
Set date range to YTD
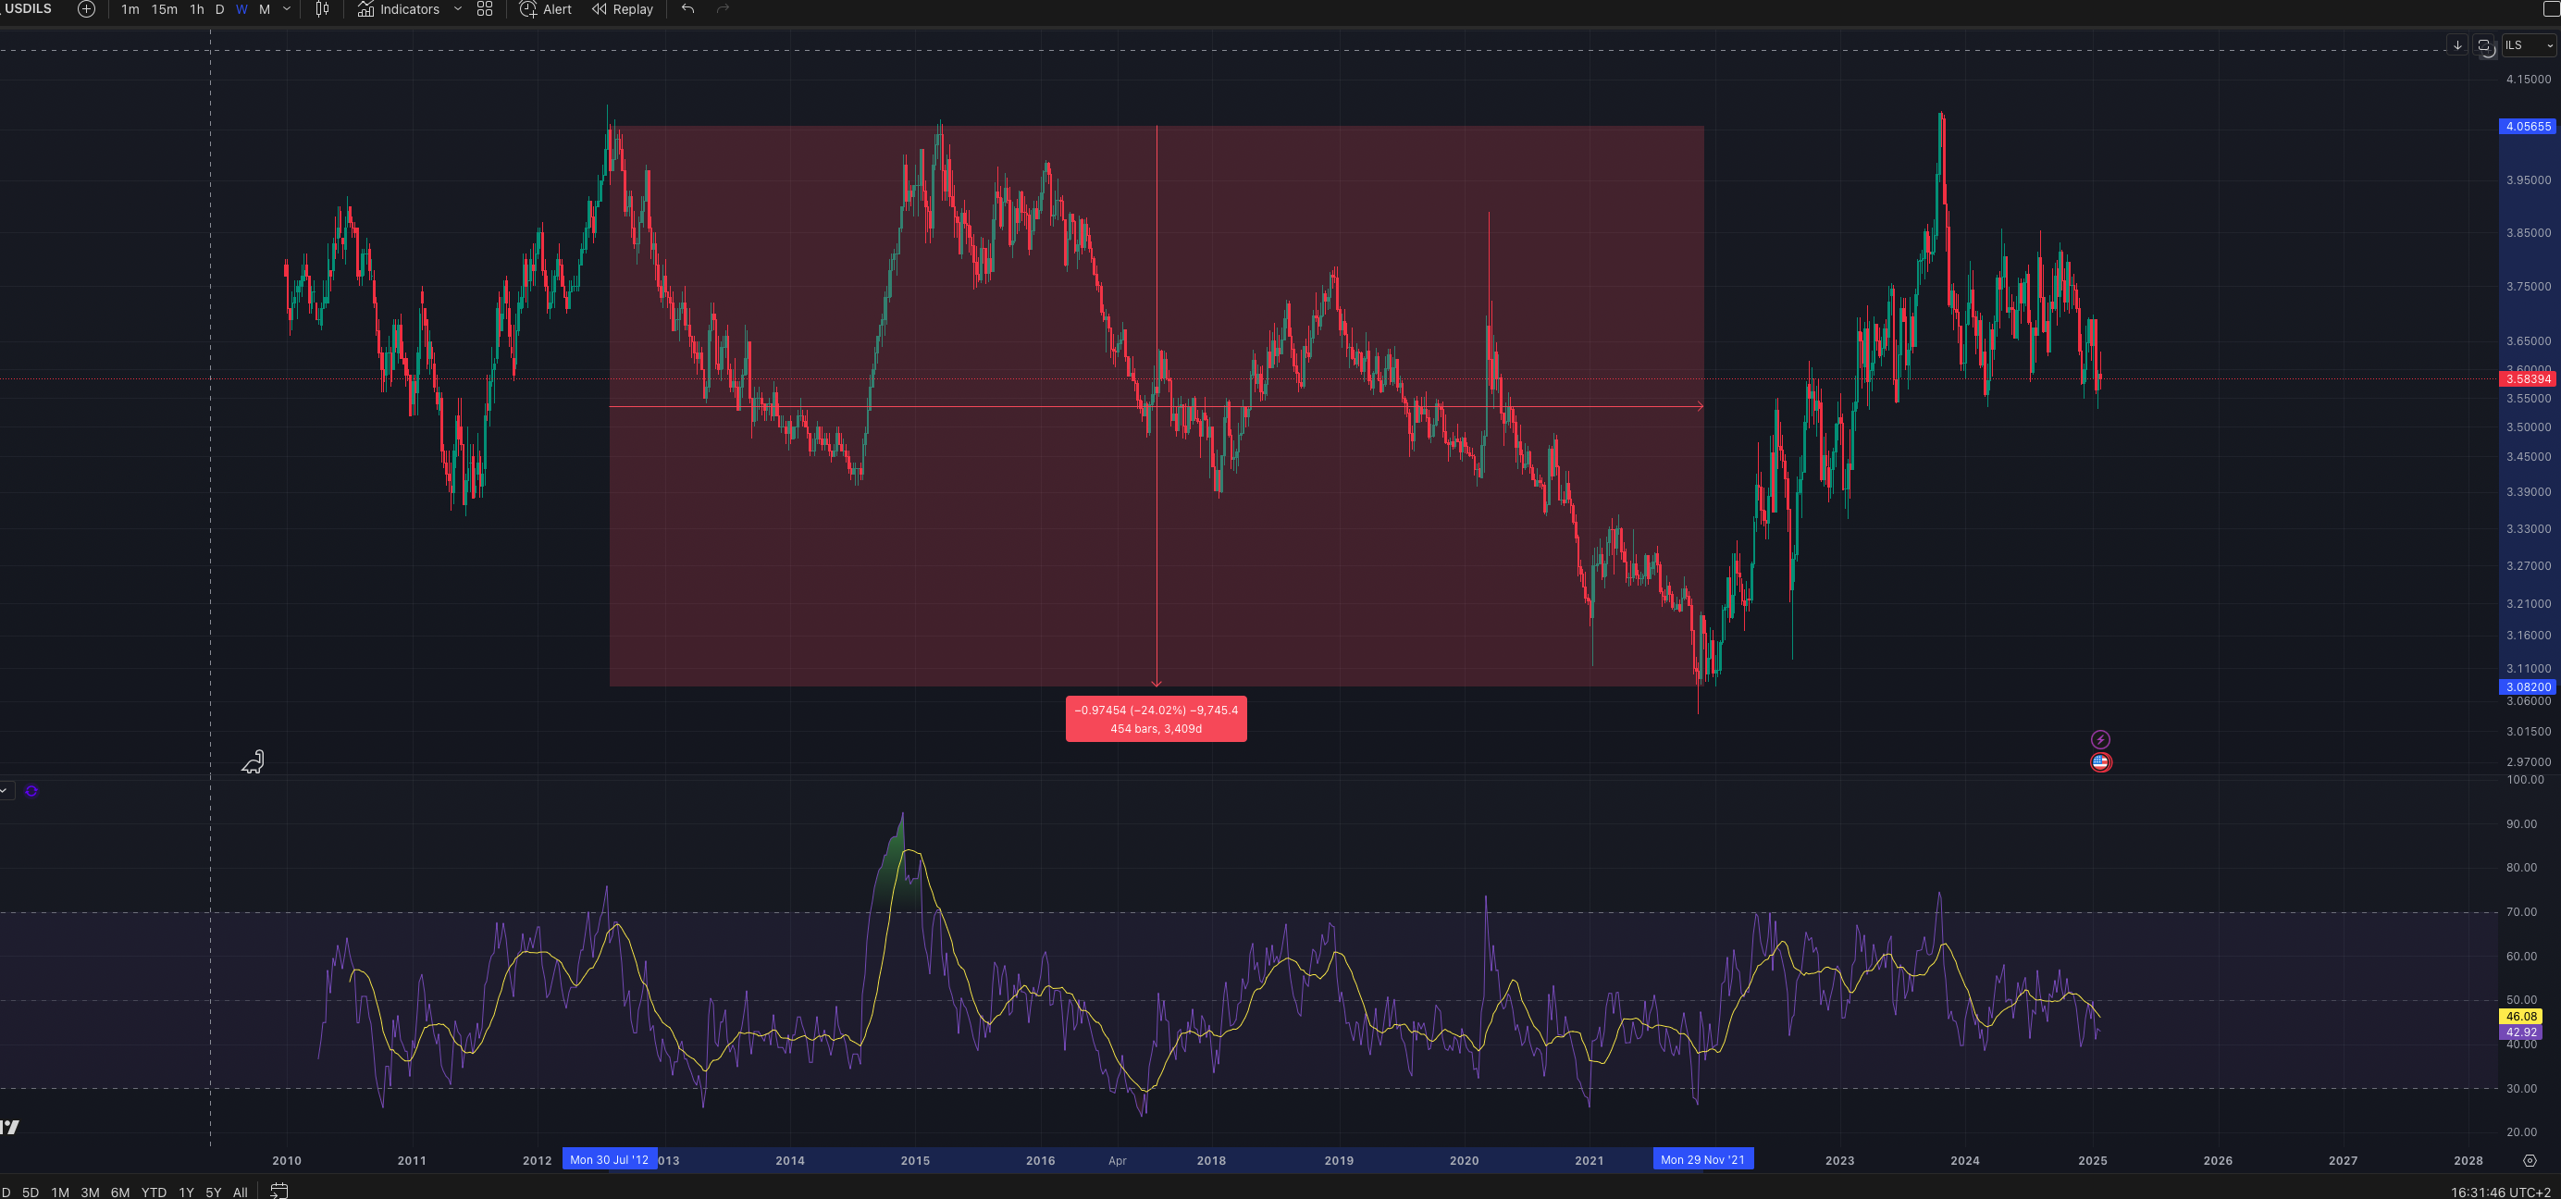153,1192
